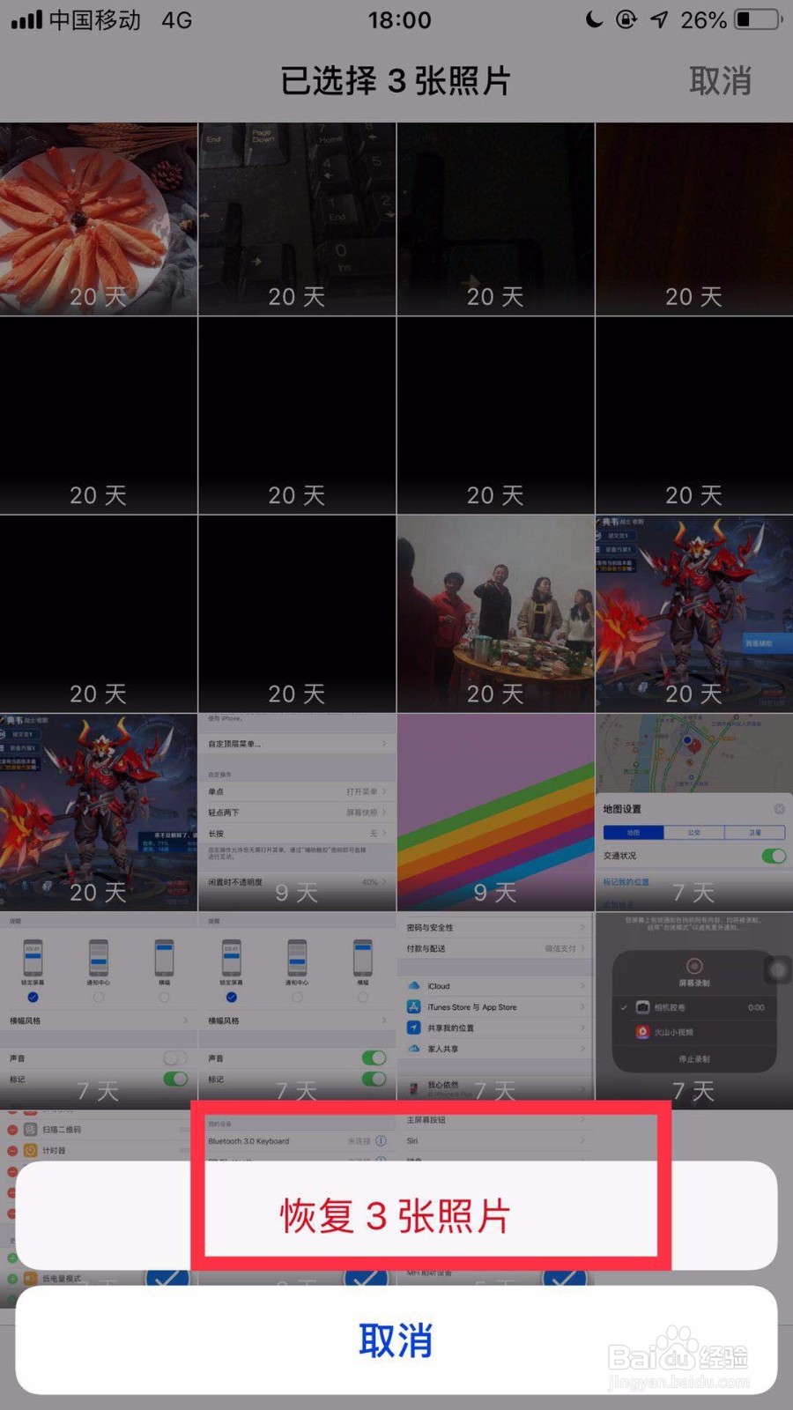The height and width of the screenshot is (1410, 793).
Task: Select the rainbow stripes wallpaper thumbnail
Action: pyautogui.click(x=495, y=812)
